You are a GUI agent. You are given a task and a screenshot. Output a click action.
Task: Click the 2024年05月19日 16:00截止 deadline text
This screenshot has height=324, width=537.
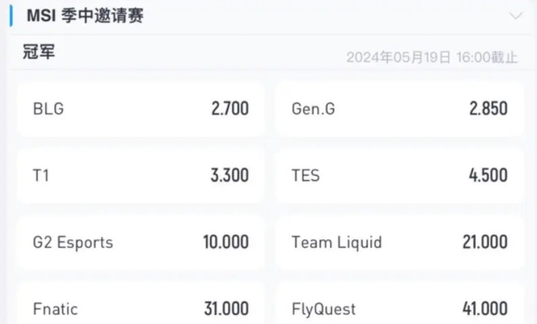point(432,57)
